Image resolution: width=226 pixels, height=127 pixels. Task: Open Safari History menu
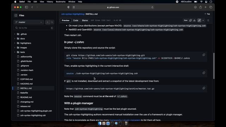50,2
